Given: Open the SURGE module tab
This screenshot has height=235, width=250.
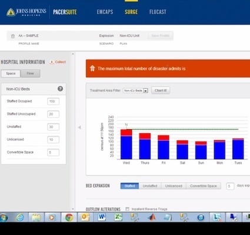Looking at the screenshot, I should tap(131, 12).
